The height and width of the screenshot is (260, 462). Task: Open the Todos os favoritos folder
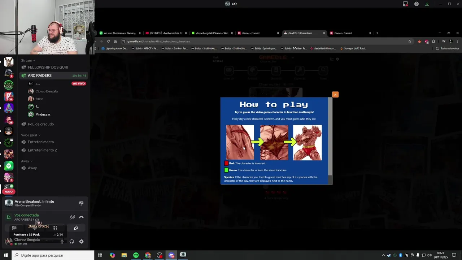[448, 48]
